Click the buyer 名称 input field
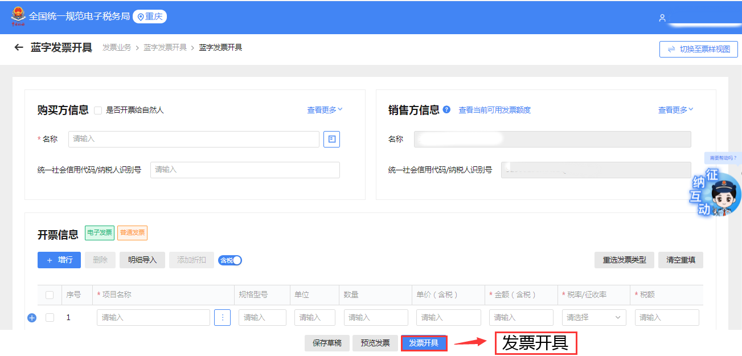 (194, 139)
